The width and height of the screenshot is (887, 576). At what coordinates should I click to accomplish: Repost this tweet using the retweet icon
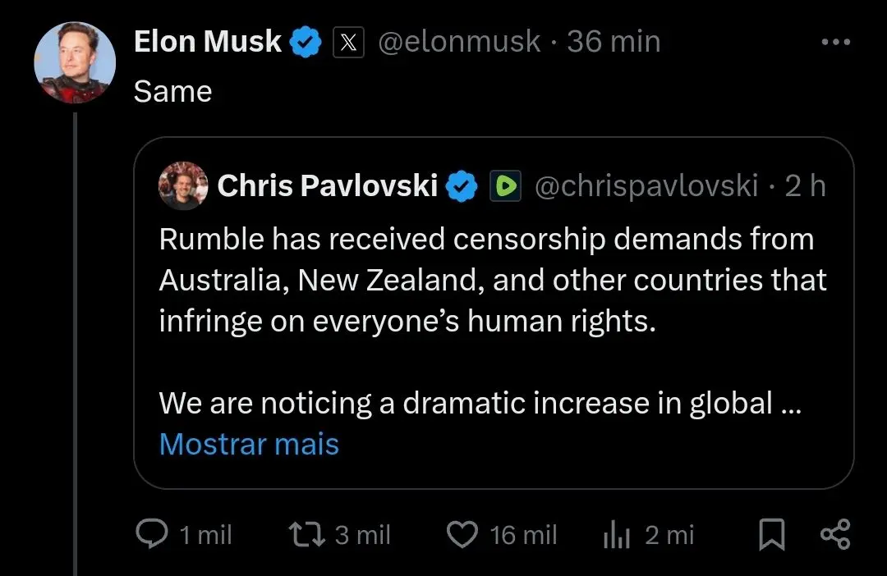click(x=307, y=535)
